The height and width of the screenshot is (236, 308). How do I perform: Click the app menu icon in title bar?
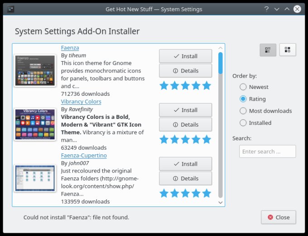10,9
